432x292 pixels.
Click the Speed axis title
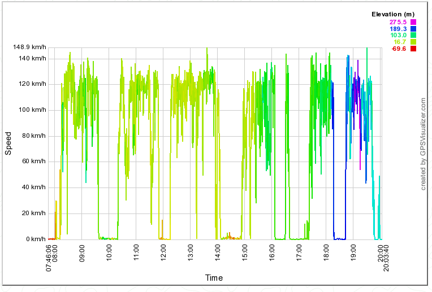[x=8, y=144]
